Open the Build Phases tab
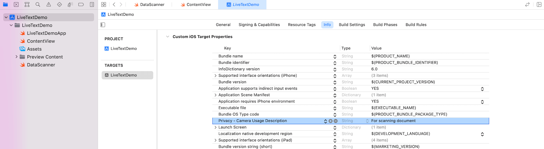This screenshot has width=544, height=149. tap(385, 25)
